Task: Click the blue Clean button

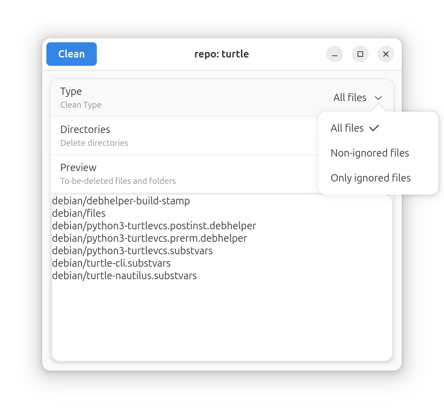Action: (x=72, y=54)
